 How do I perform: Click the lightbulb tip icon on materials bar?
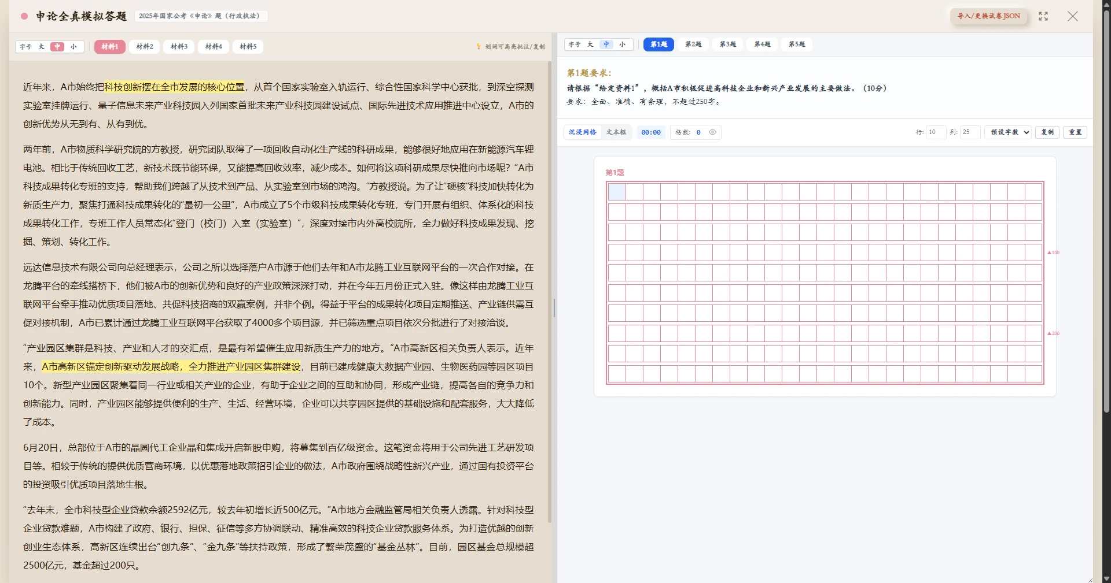[479, 47]
